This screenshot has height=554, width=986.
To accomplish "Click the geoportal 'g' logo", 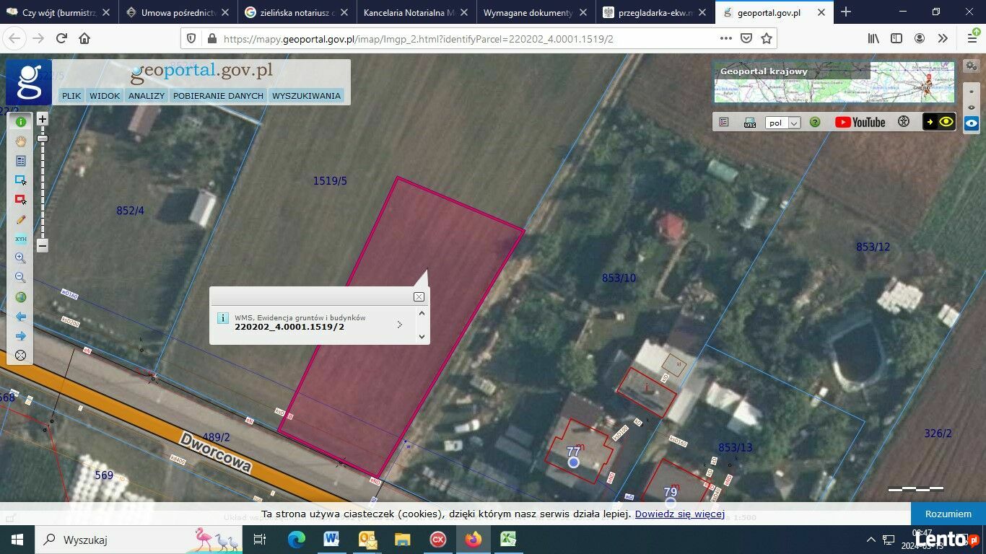I will tap(29, 82).
